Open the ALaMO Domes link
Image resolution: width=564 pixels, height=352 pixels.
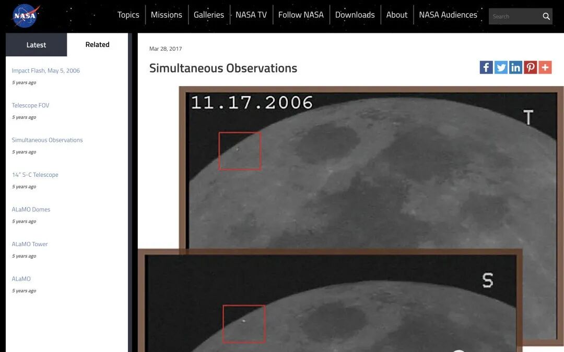31,210
